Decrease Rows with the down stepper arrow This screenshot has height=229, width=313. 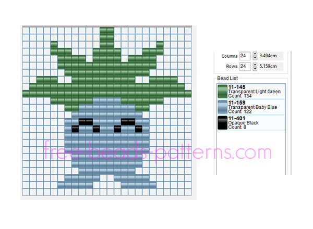pyautogui.click(x=255, y=69)
